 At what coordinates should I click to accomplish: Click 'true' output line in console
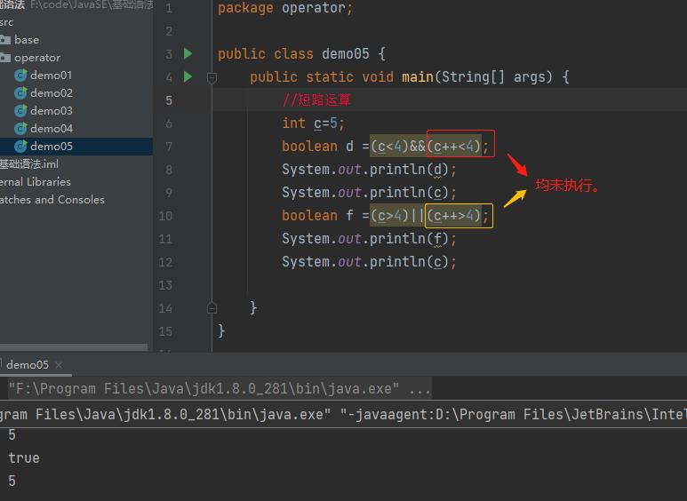(24, 458)
